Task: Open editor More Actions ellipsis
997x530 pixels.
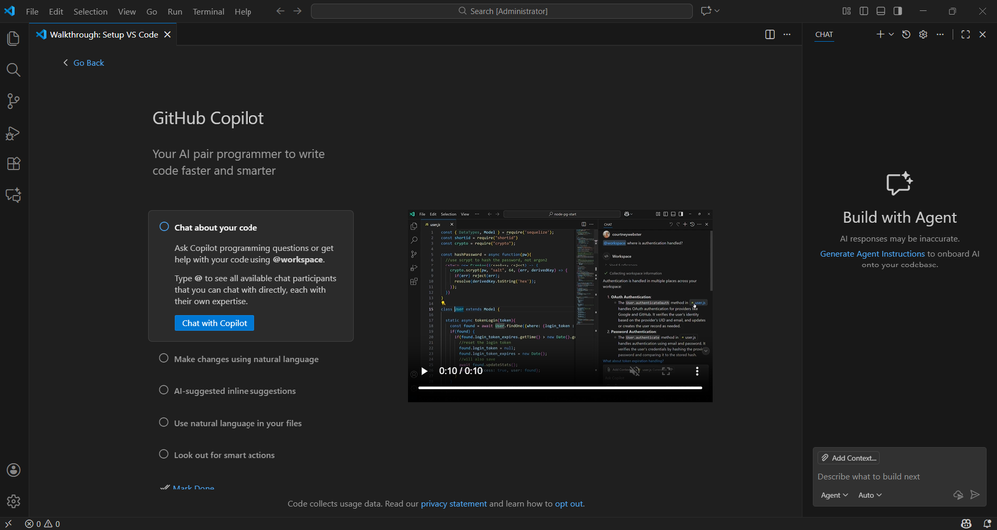Action: [x=787, y=34]
